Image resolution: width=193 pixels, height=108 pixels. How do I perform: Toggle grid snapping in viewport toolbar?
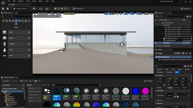[124, 13]
